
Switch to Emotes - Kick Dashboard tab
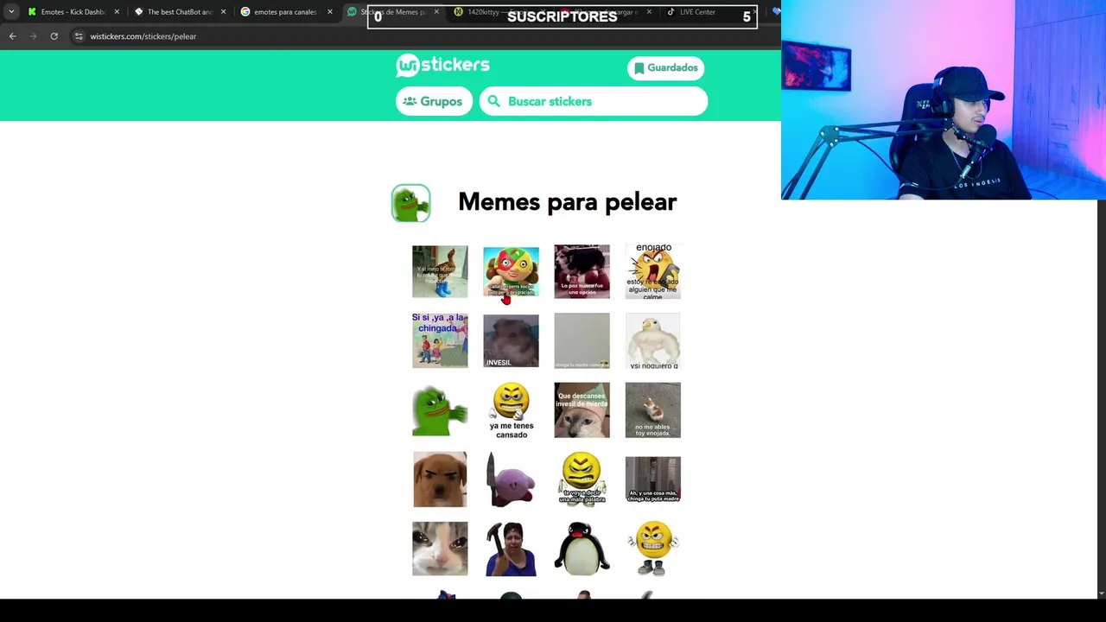pyautogui.click(x=73, y=12)
